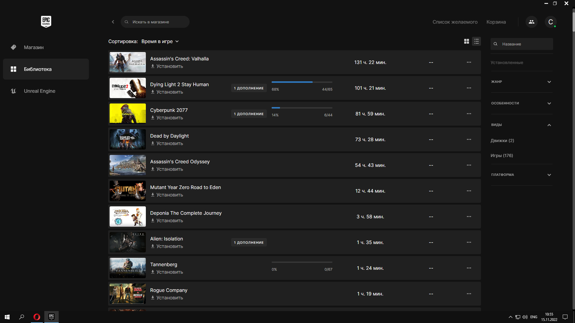
Task: Open volume control in system tray
Action: coord(525,317)
